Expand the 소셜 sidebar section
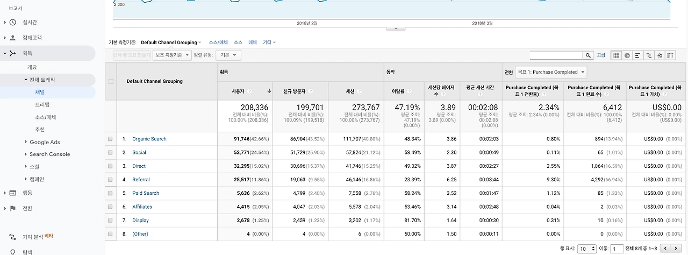Viewport: 688px width, 255px height. click(x=26, y=167)
